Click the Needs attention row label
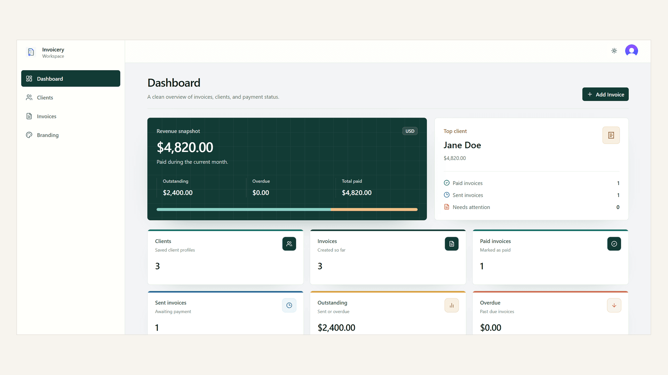The image size is (668, 375). (x=471, y=207)
